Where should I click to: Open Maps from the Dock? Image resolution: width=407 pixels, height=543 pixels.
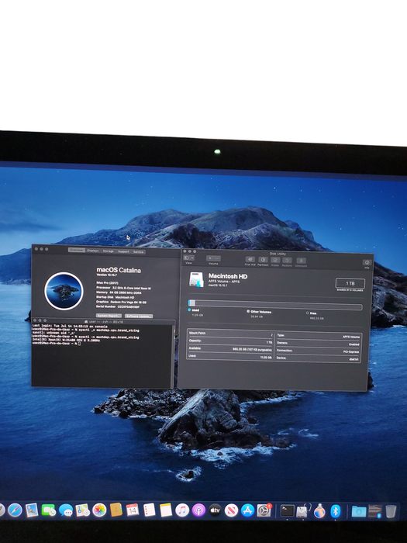pyautogui.click(x=82, y=510)
